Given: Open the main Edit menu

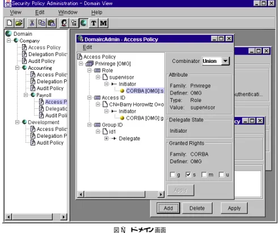Looking at the screenshot, I should point(40,12).
